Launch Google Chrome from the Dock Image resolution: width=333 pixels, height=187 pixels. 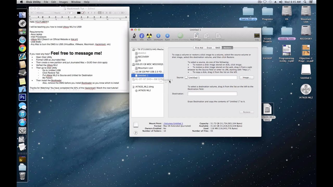(22, 48)
